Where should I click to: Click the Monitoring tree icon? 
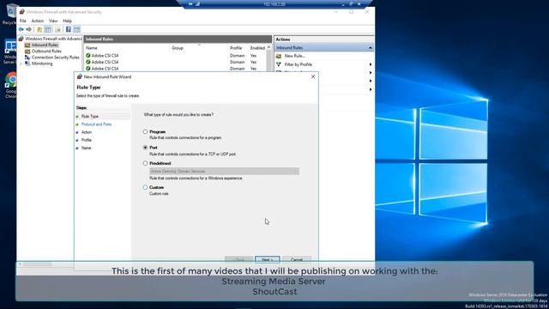point(27,64)
